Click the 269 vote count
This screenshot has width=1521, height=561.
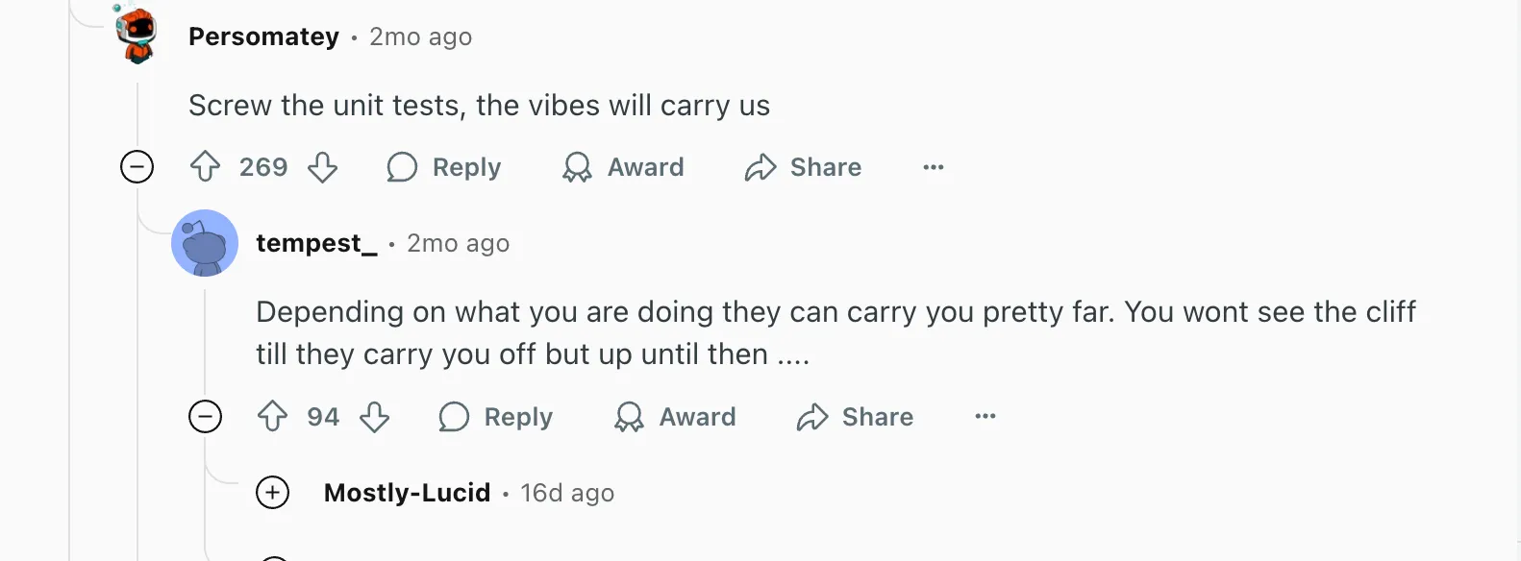(x=263, y=166)
